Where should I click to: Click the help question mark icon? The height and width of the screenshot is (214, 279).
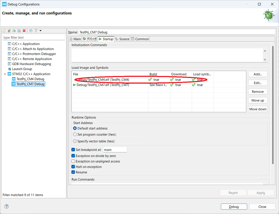point(7,206)
